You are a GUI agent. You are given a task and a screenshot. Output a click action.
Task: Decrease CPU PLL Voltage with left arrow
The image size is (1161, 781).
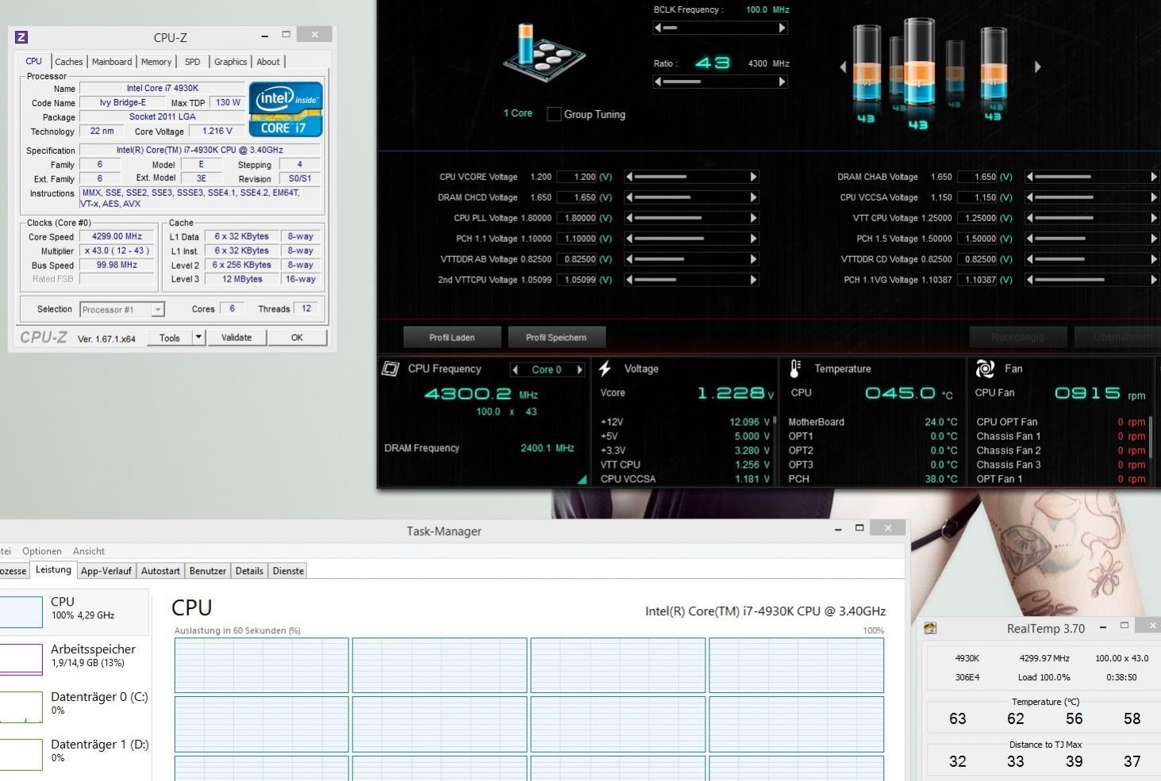(x=629, y=218)
